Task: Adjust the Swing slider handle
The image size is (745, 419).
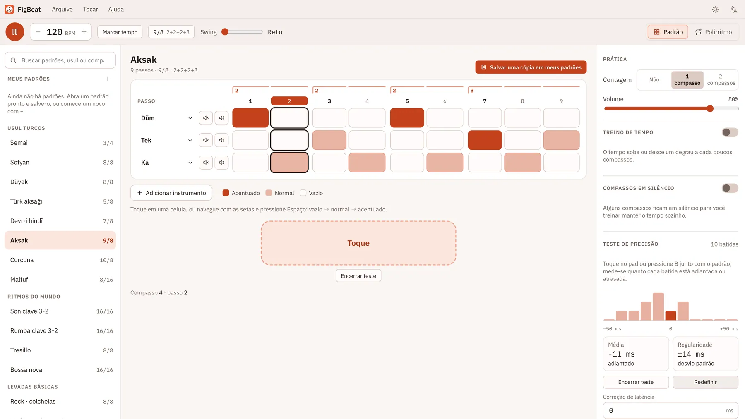Action: tap(225, 32)
